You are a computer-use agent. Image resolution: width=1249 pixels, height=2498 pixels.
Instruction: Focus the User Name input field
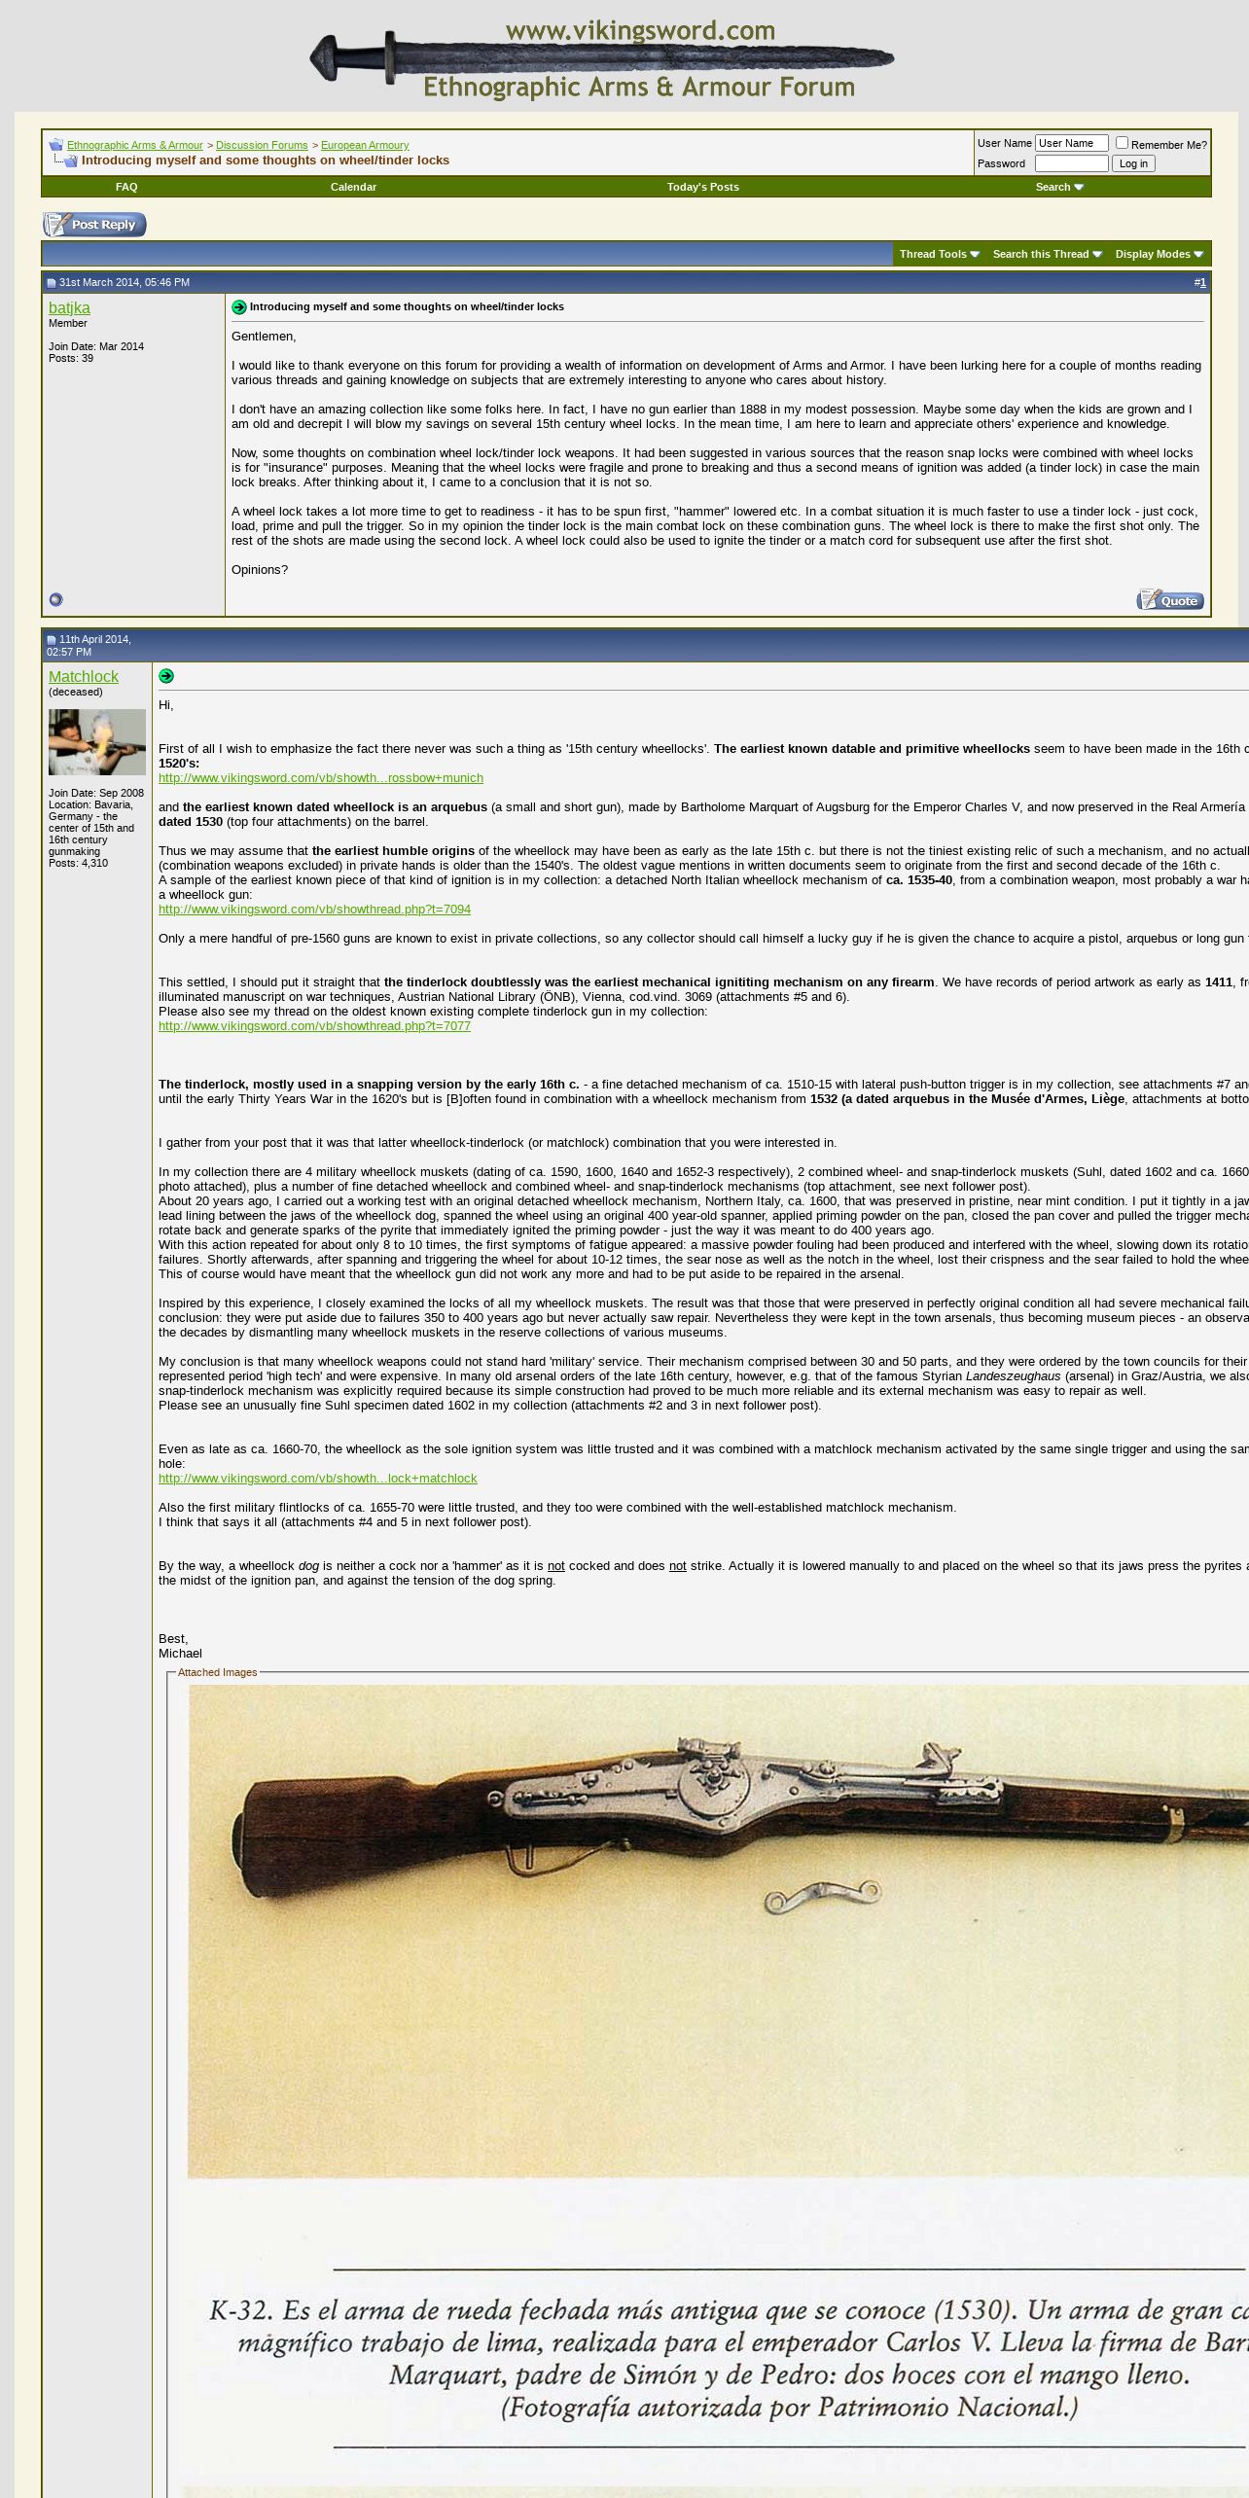point(1072,143)
